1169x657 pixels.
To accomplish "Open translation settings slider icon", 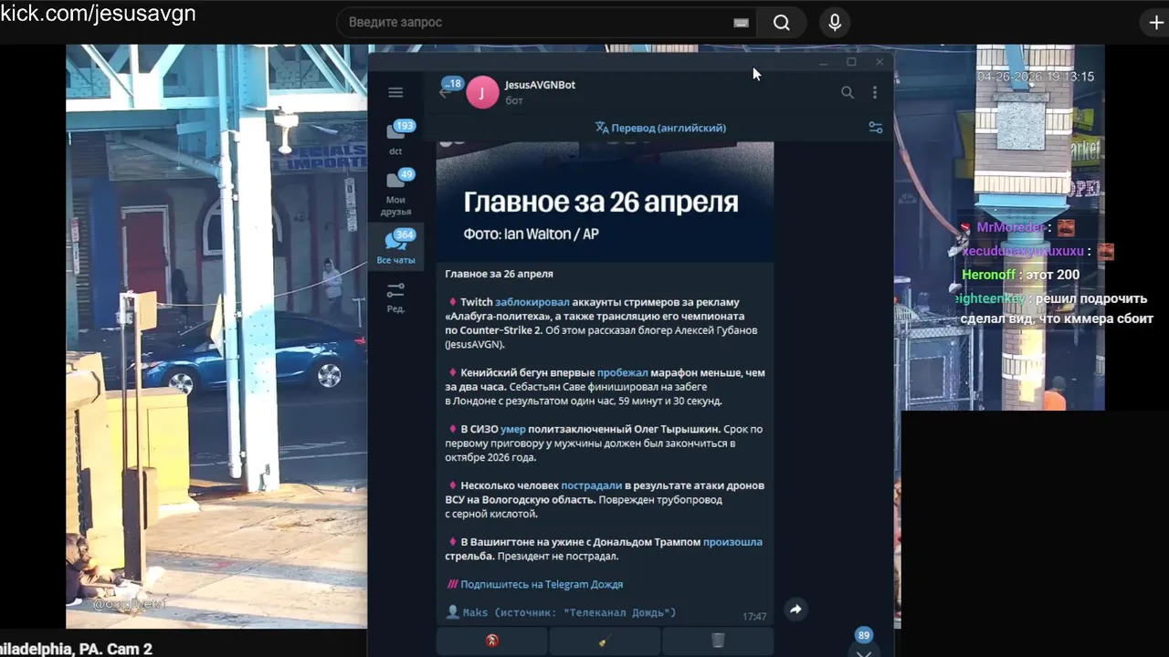I will (x=876, y=128).
